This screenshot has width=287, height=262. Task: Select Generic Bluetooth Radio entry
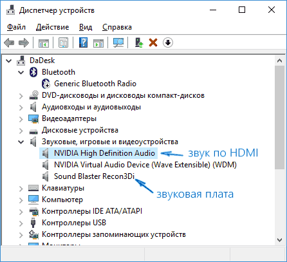pyautogui.click(x=95, y=84)
